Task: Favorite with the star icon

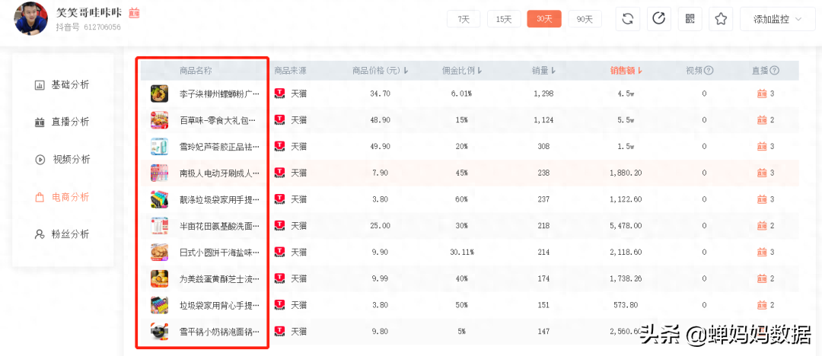Action: (x=721, y=19)
